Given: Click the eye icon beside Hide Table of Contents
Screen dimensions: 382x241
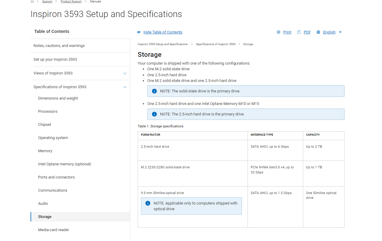Looking at the screenshot, I should click(139, 32).
